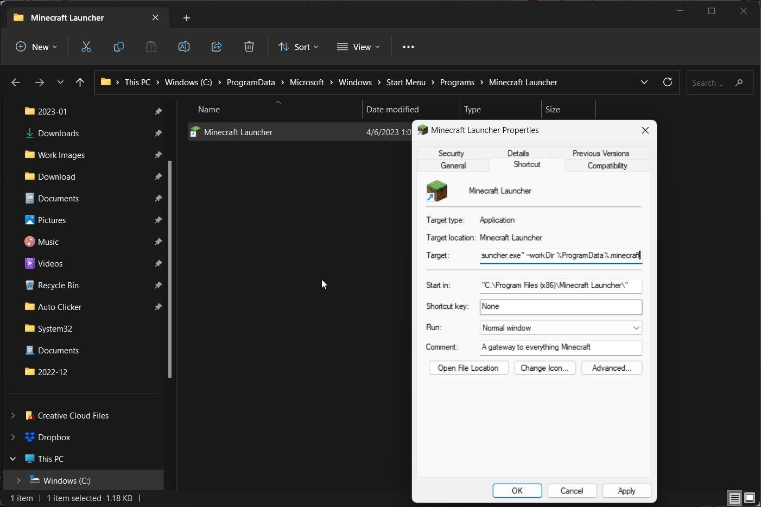Go forward with the right arrow

click(x=39, y=83)
